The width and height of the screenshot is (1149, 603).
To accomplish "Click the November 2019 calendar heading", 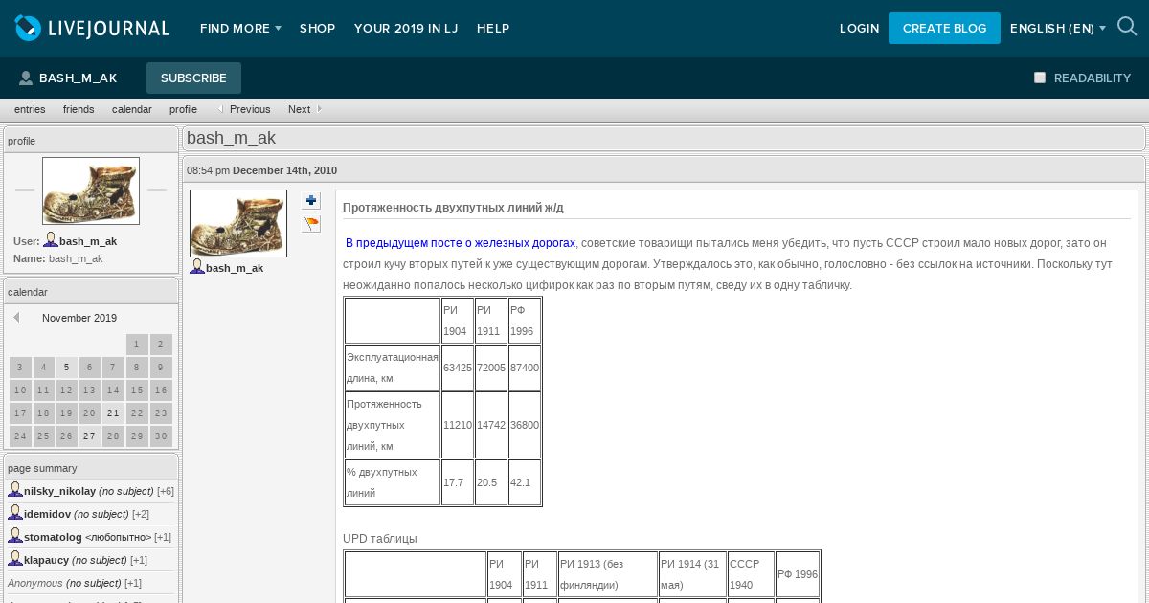I will click(x=79, y=318).
